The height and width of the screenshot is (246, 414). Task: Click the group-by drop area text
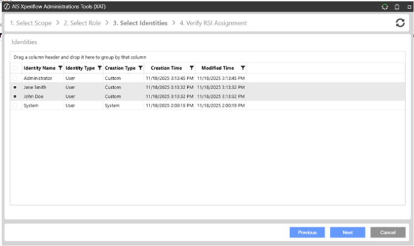[80, 57]
